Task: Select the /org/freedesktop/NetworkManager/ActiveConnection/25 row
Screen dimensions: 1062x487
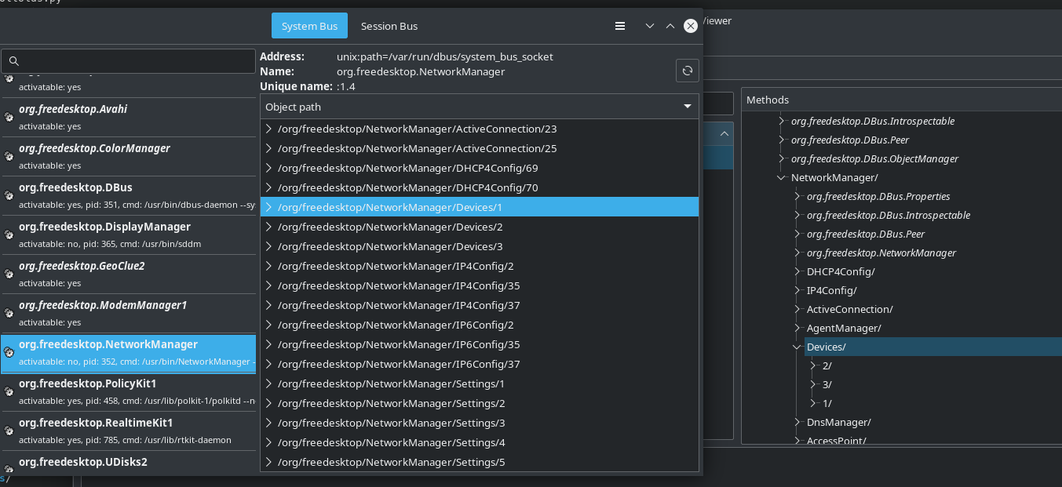Action: [480, 148]
